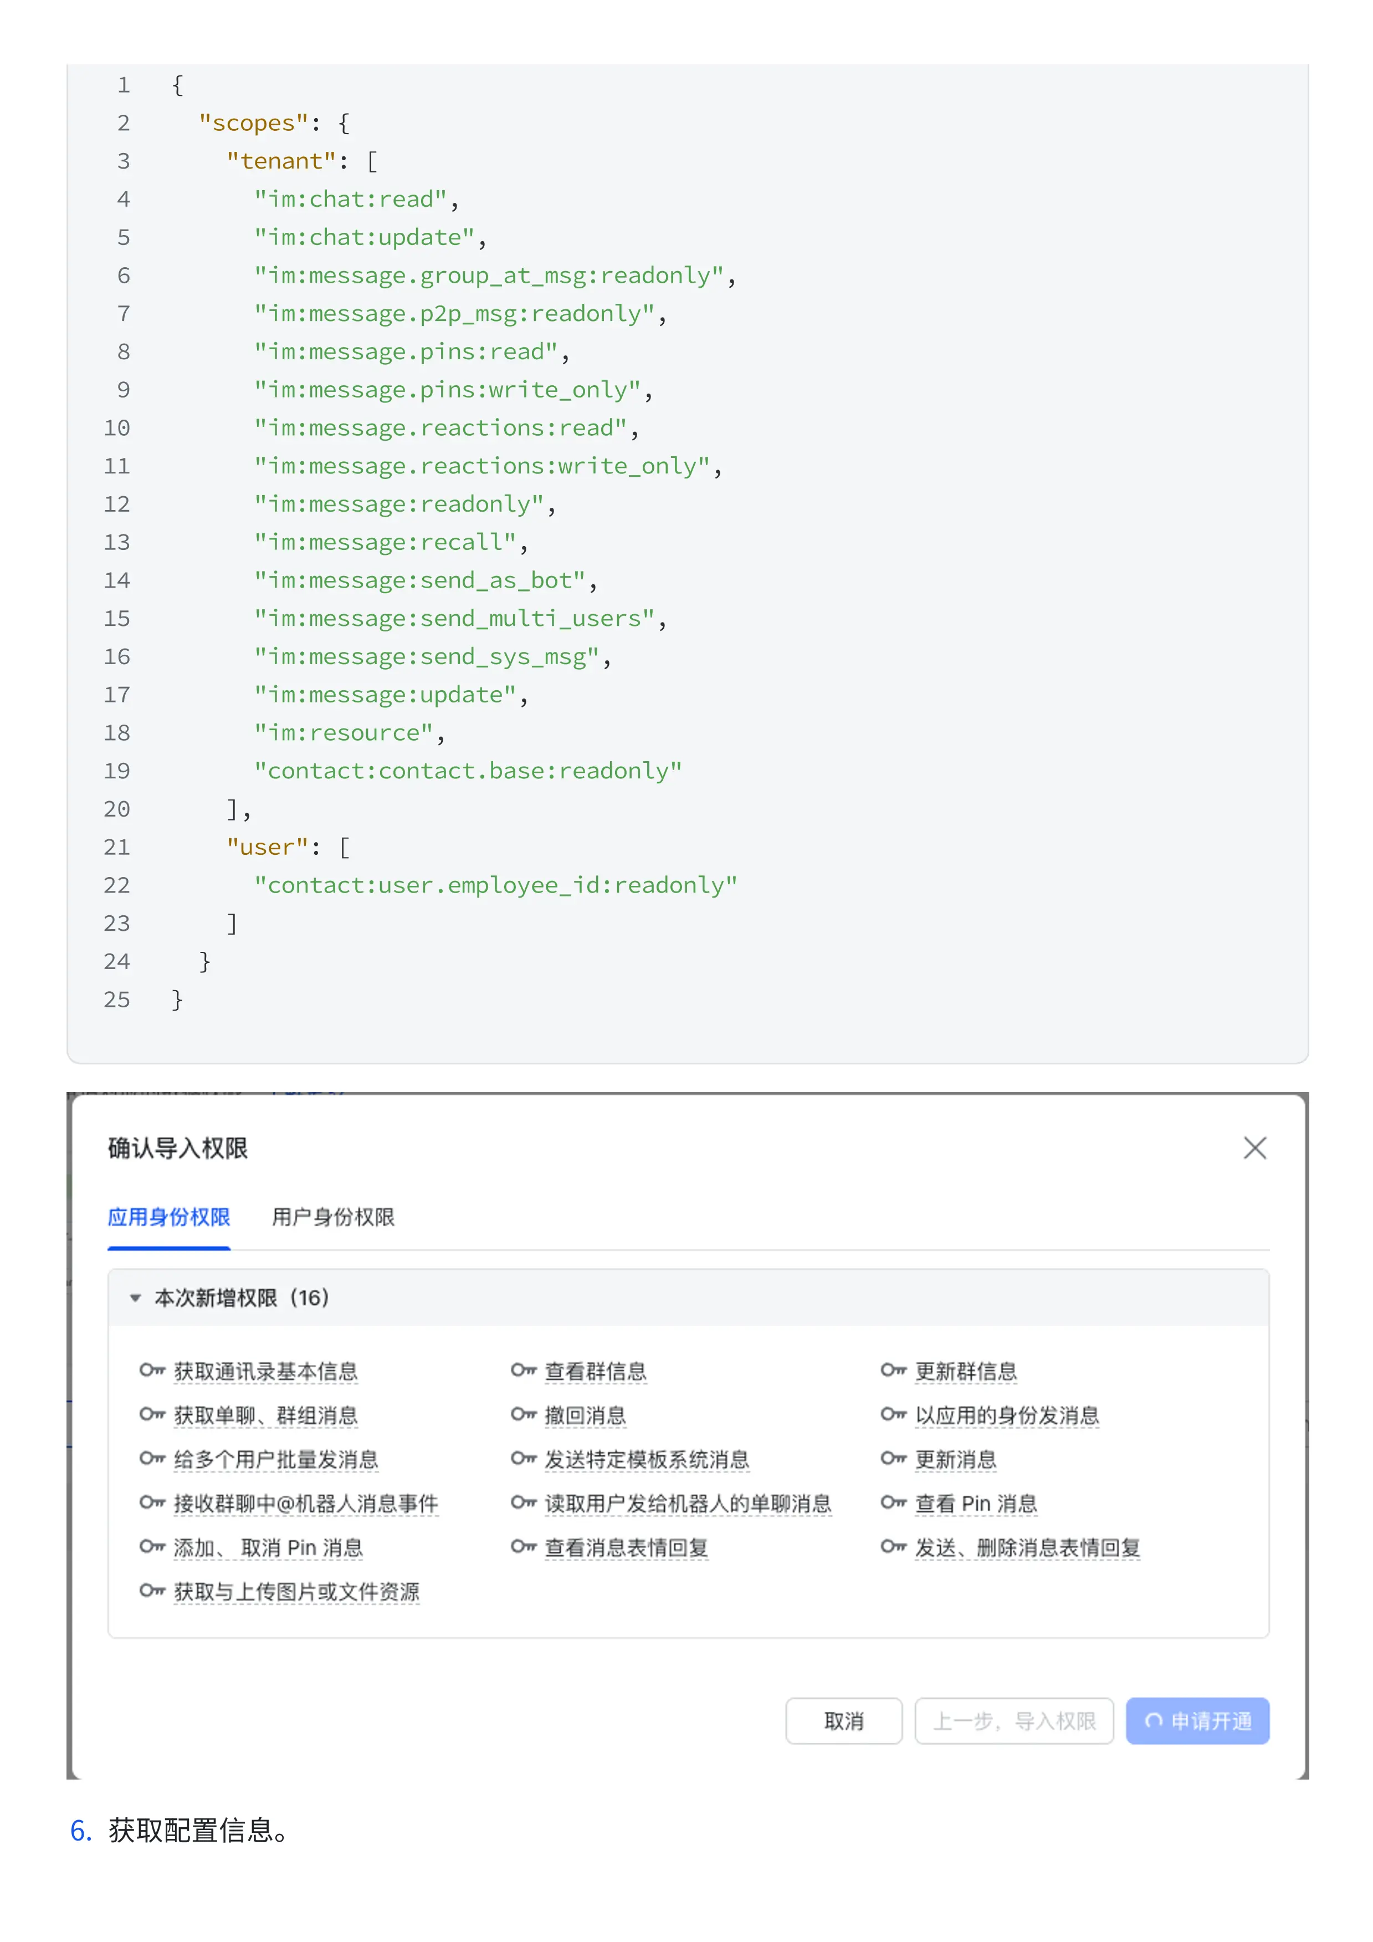Image resolution: width=1373 pixels, height=1942 pixels.
Task: Click the key icon beside 发送特定模板系统消息
Action: [x=524, y=1460]
